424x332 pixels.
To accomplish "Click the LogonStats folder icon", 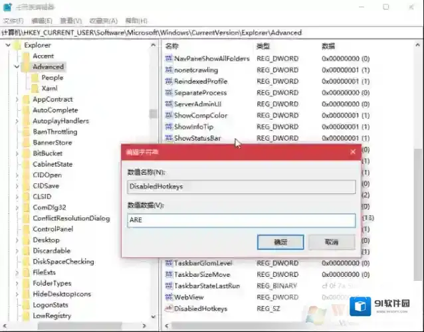I will click(x=26, y=305).
